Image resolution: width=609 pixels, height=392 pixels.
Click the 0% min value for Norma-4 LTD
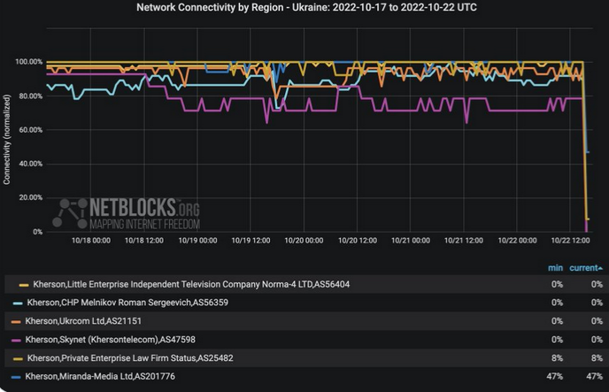pos(557,285)
